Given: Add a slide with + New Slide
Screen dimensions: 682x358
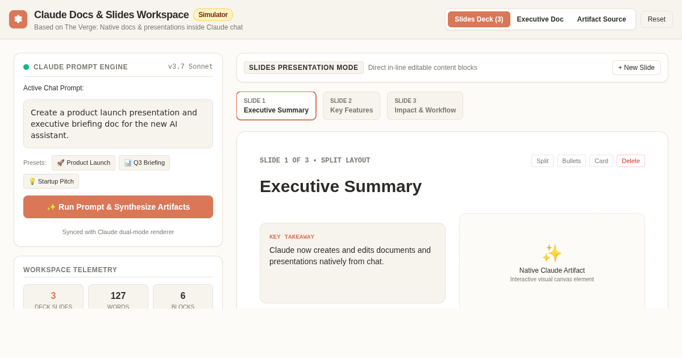Looking at the screenshot, I should click(x=637, y=68).
